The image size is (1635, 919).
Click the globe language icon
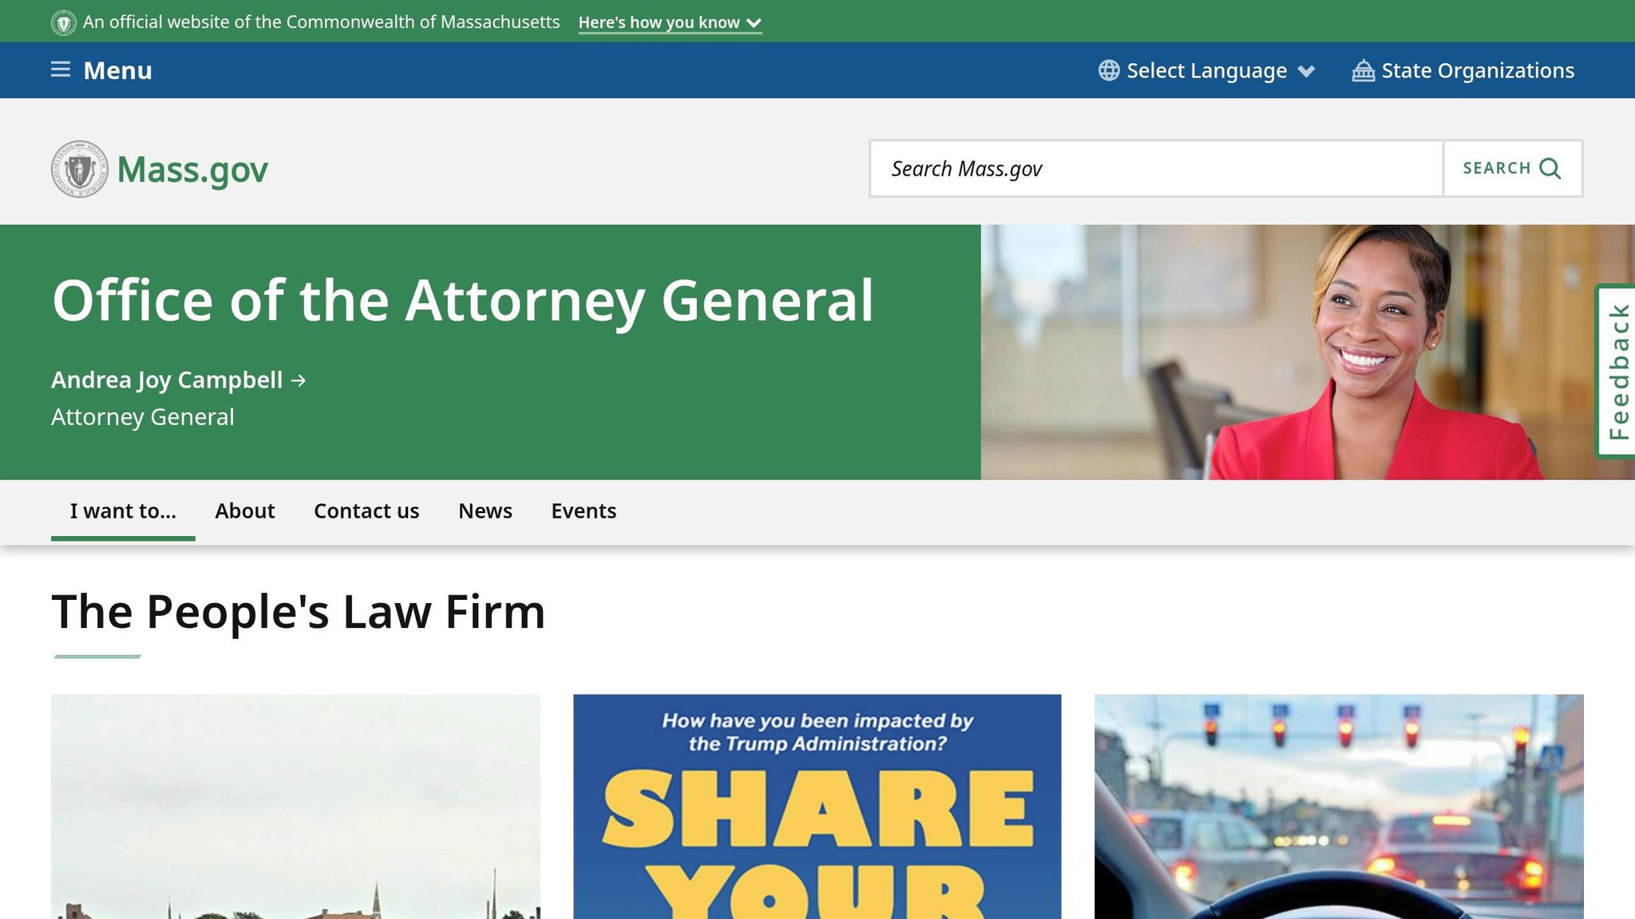pyautogui.click(x=1108, y=70)
